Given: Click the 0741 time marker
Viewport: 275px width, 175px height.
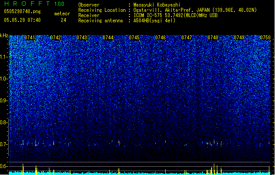Looking at the screenshot, I should click(30, 38).
